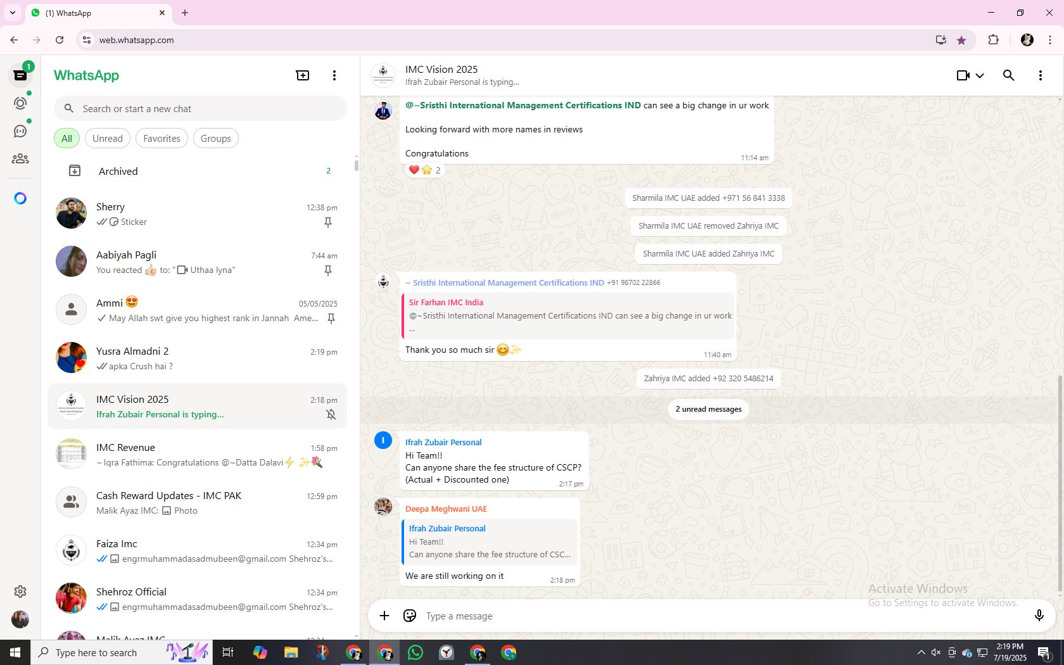The height and width of the screenshot is (665, 1064).
Task: Open Chrome menu three dots
Action: coord(1050,40)
